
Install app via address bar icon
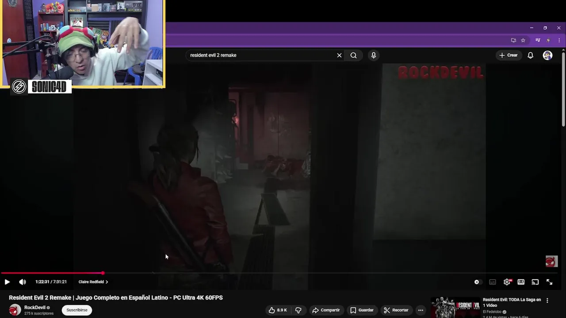click(513, 40)
